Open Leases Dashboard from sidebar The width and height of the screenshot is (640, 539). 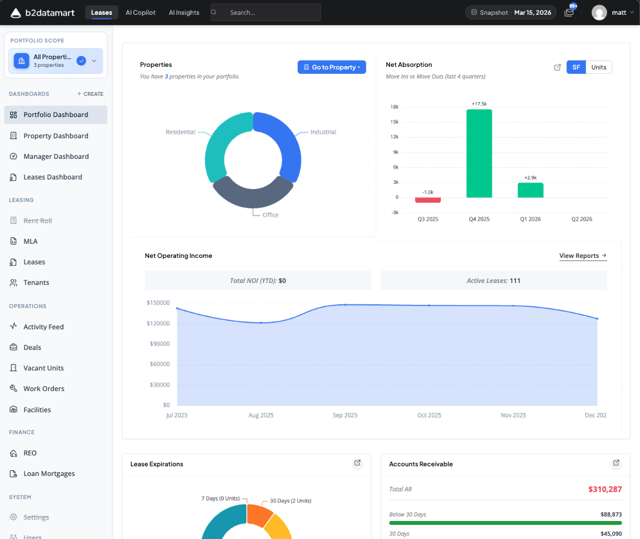[55, 177]
